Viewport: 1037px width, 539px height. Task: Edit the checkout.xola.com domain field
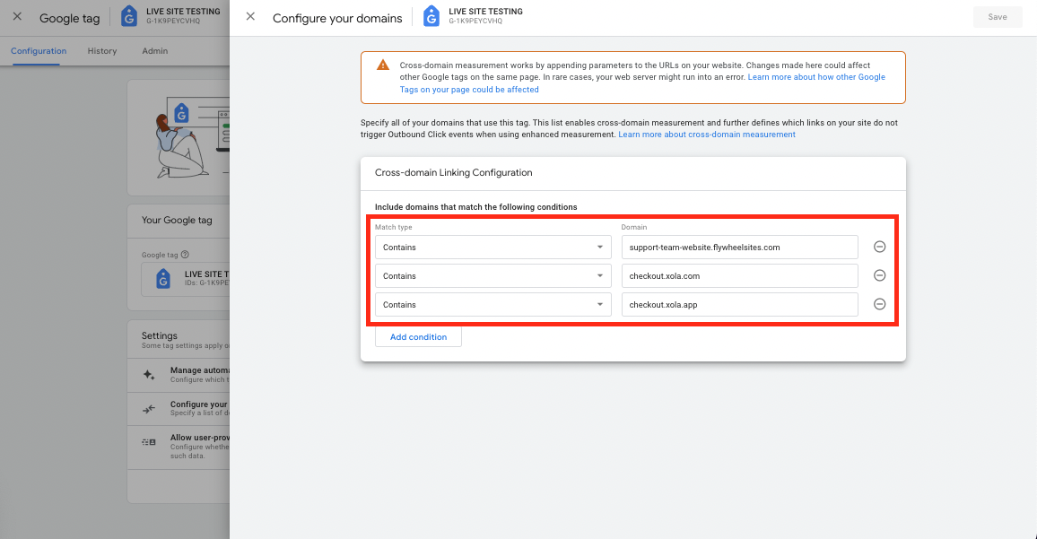[739, 276]
